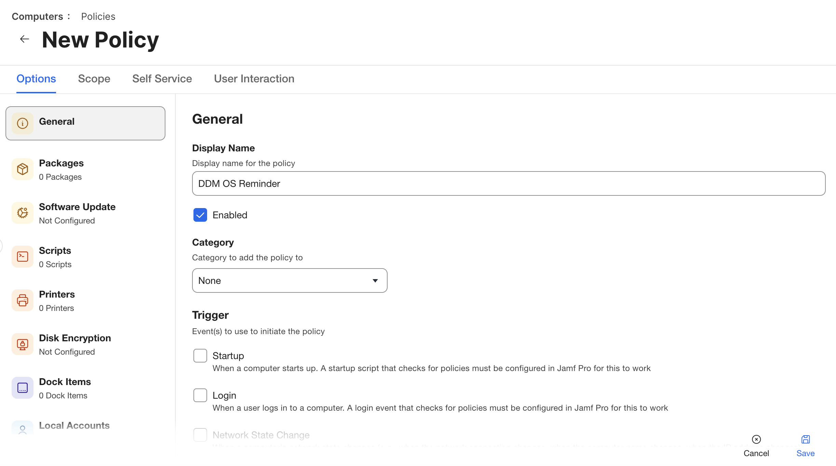Viewport: 836px width, 466px height.
Task: Click 'Network State Change' label text
Action: click(261, 435)
